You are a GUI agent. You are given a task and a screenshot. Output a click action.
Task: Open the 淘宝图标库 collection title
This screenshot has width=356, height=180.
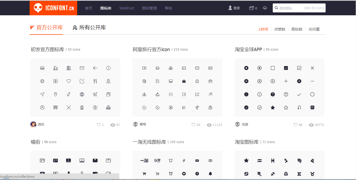[x=247, y=142]
